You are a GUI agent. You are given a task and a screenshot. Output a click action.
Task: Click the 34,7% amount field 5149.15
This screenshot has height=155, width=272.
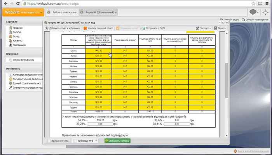[x=100, y=121]
